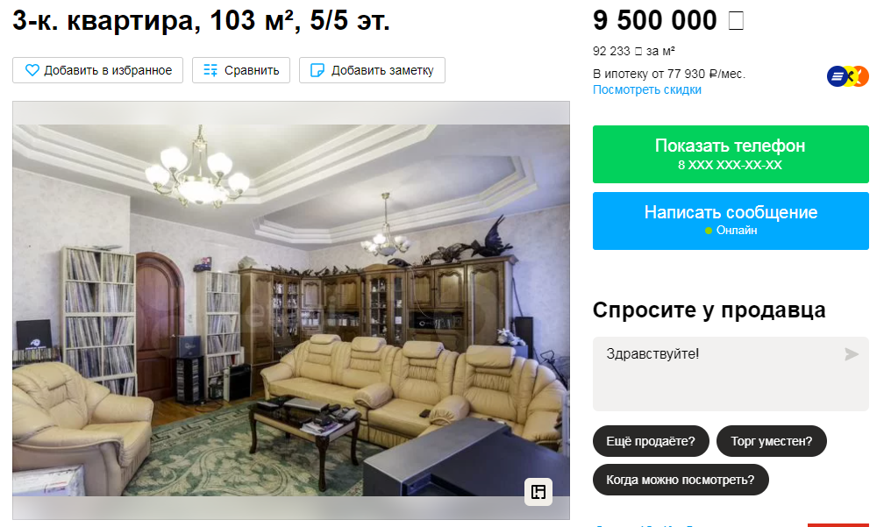Select the Торг уместен? quick question

click(771, 441)
